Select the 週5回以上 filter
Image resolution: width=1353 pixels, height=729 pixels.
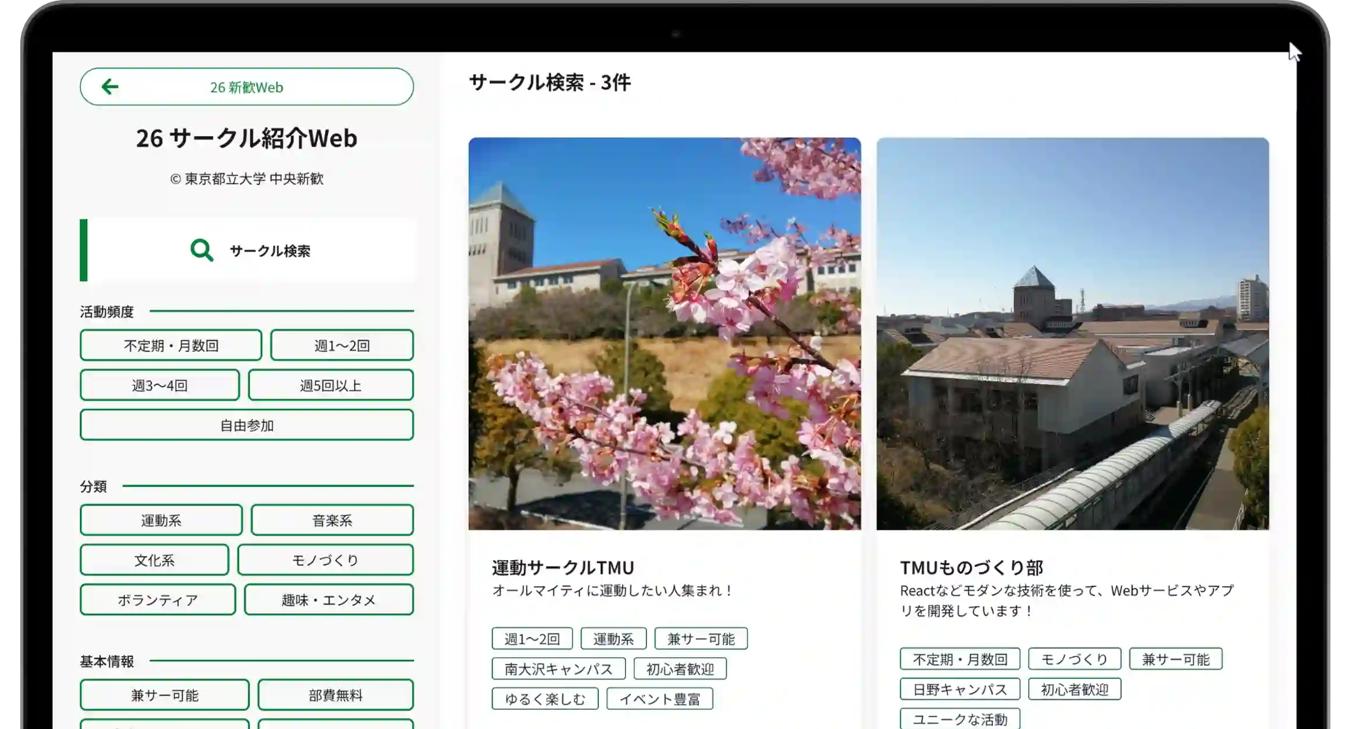click(330, 385)
